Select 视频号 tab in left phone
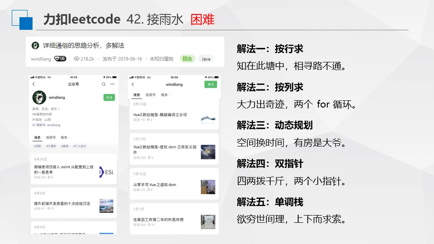Image resolution: width=434 pixels, height=244 pixels. click(x=51, y=137)
